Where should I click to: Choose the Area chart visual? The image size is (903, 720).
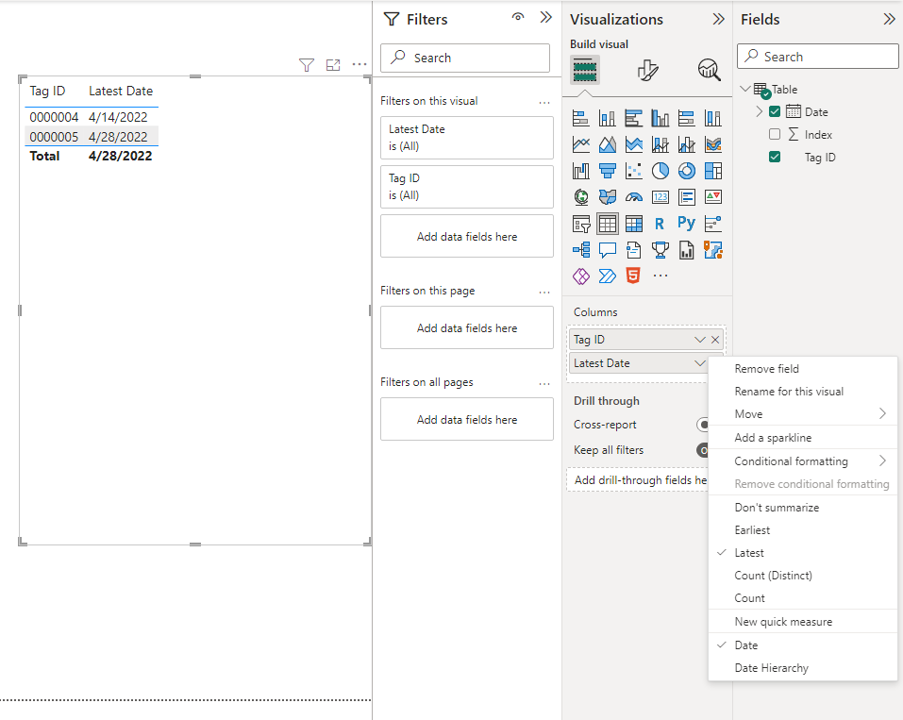tap(607, 144)
